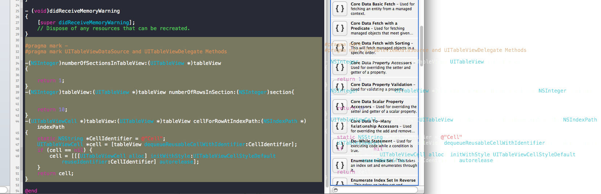Click line number 39 in the gutter

click(17, 92)
